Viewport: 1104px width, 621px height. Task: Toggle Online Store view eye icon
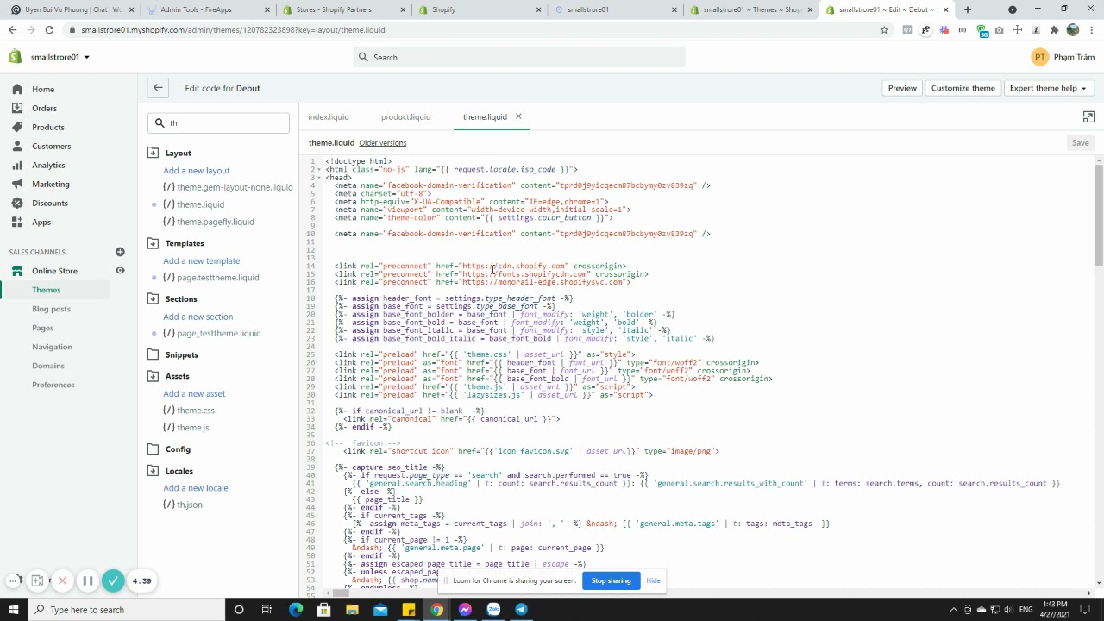[x=120, y=271]
